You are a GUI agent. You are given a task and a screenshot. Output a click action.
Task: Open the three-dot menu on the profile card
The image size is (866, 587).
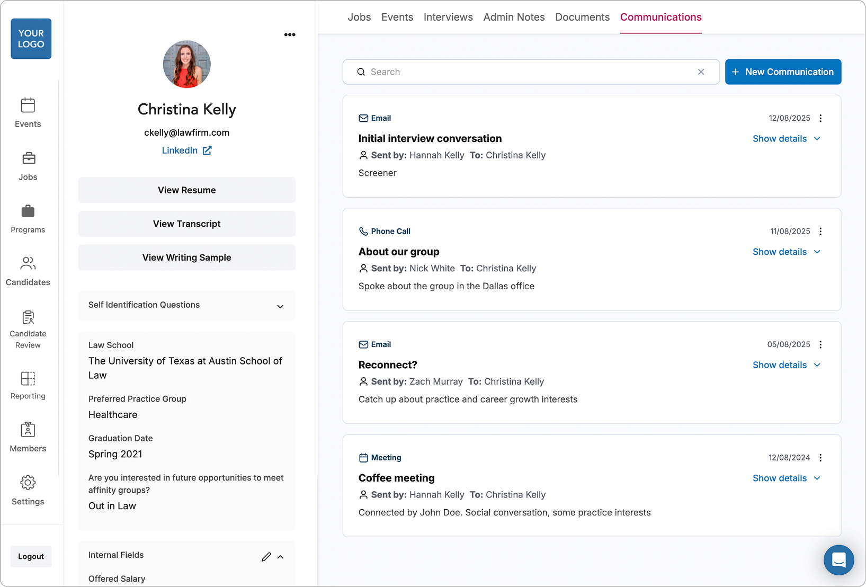[x=290, y=34]
